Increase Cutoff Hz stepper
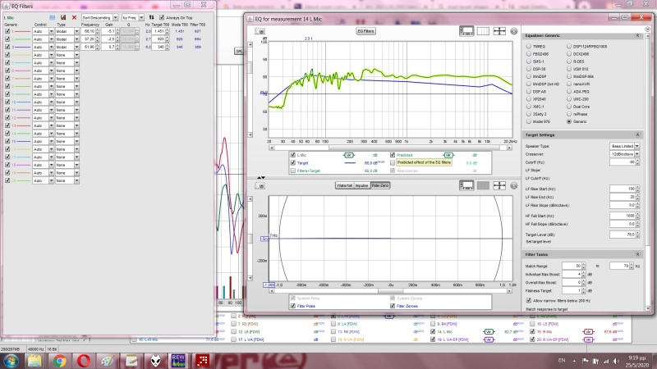The height and width of the screenshot is (369, 657). coord(638,161)
